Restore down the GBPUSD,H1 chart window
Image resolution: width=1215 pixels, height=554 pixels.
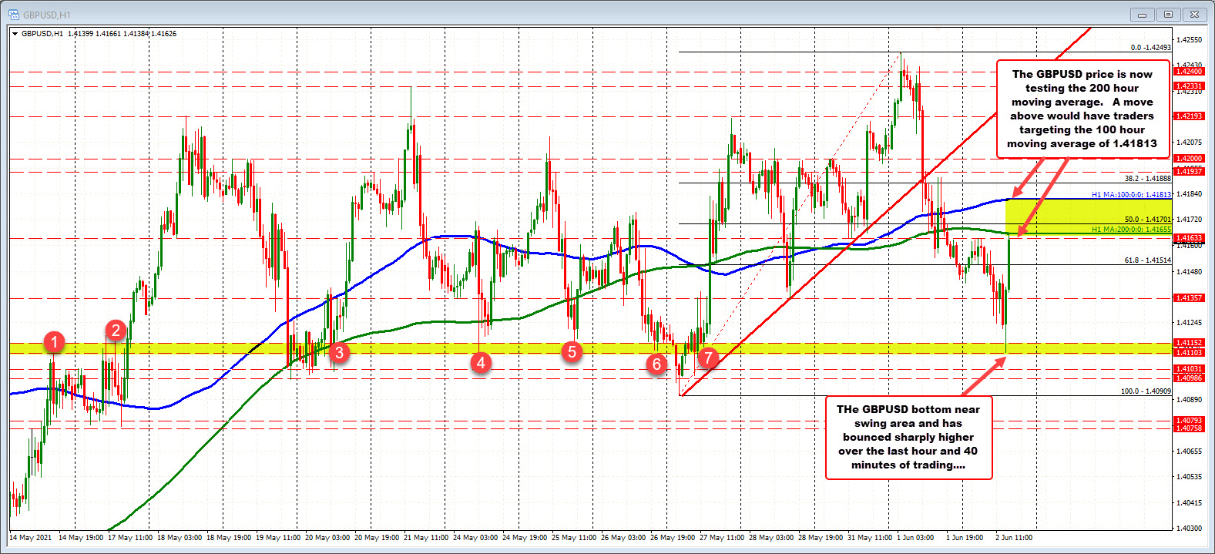tap(1169, 15)
